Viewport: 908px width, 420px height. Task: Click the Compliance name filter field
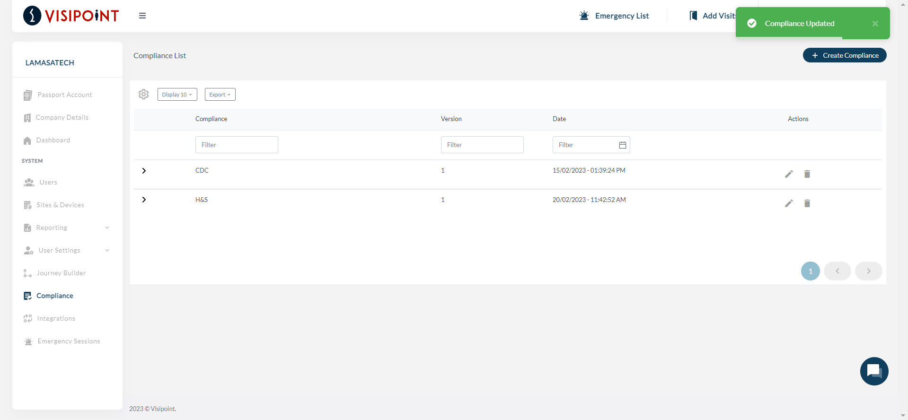pyautogui.click(x=237, y=145)
